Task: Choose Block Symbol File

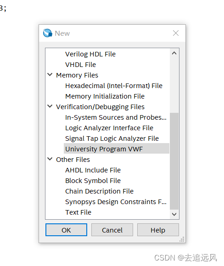Action: pyautogui.click(x=93, y=181)
